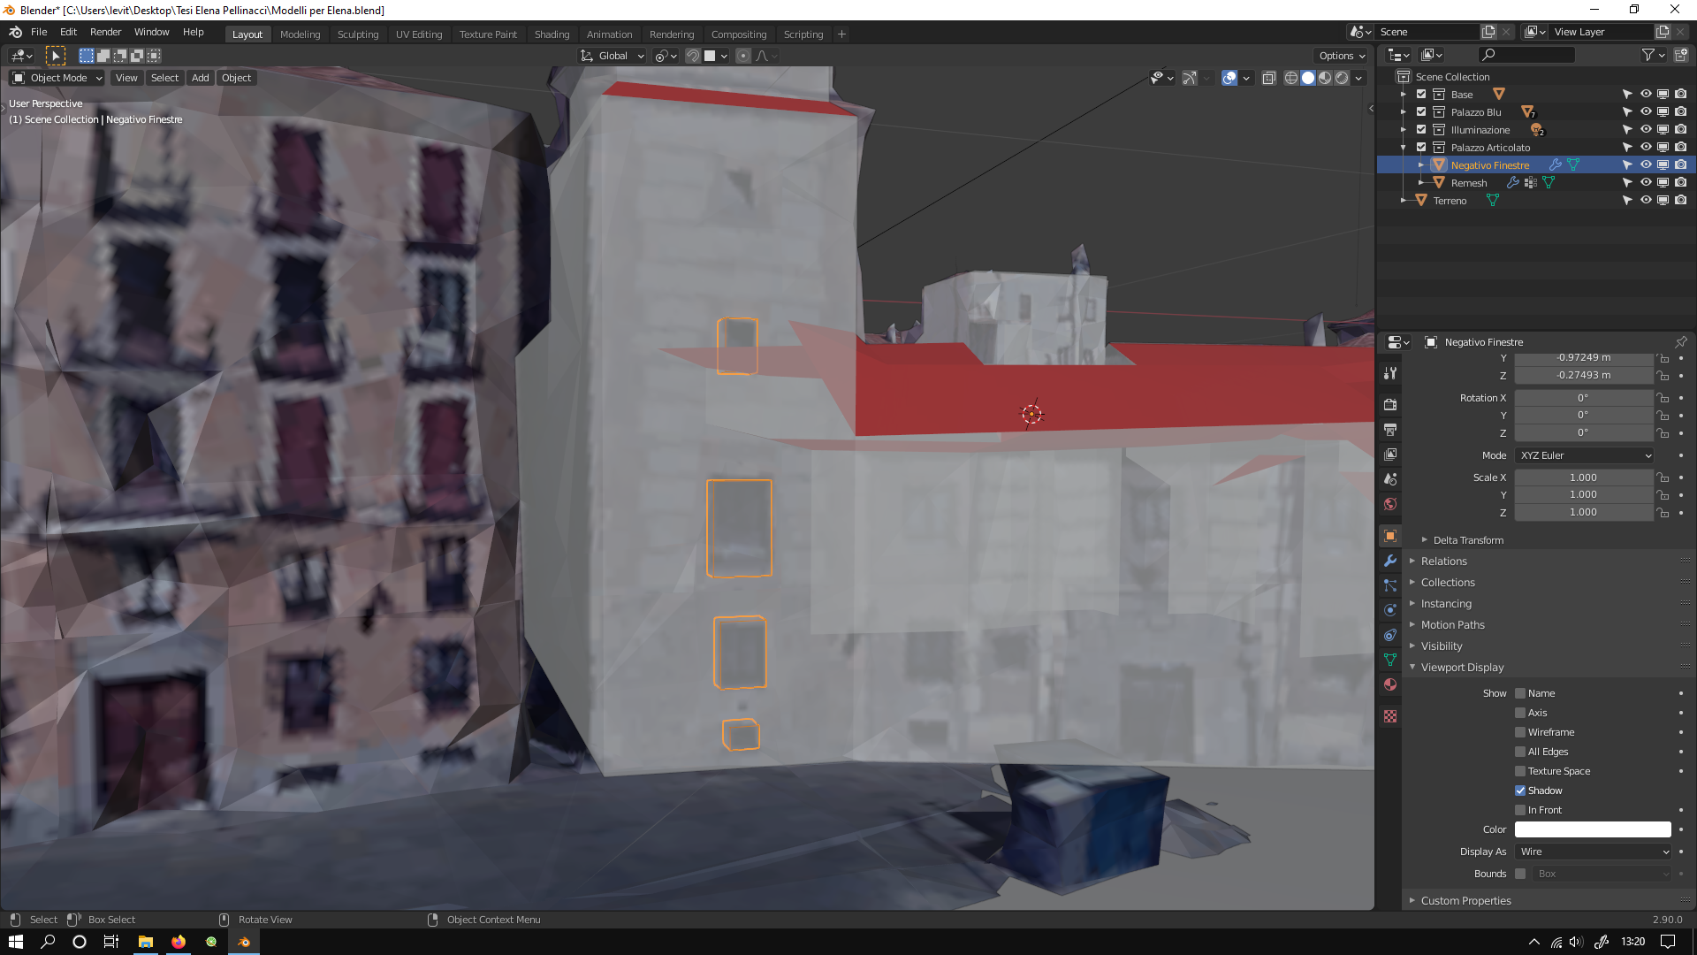1697x955 pixels.
Task: Collapse the Palazzo Articolato collection
Action: pyautogui.click(x=1404, y=148)
